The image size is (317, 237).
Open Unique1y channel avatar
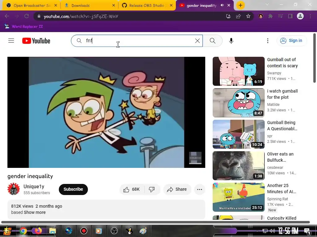click(x=14, y=189)
